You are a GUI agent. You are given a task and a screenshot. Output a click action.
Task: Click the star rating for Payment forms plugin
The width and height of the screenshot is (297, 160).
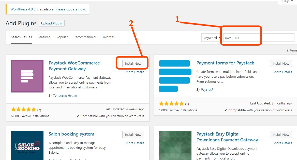point(171,104)
